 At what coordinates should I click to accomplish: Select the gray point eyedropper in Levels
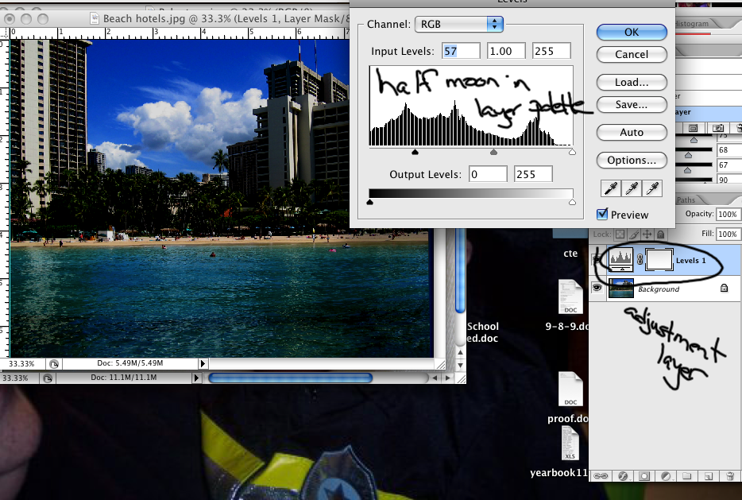pyautogui.click(x=632, y=188)
